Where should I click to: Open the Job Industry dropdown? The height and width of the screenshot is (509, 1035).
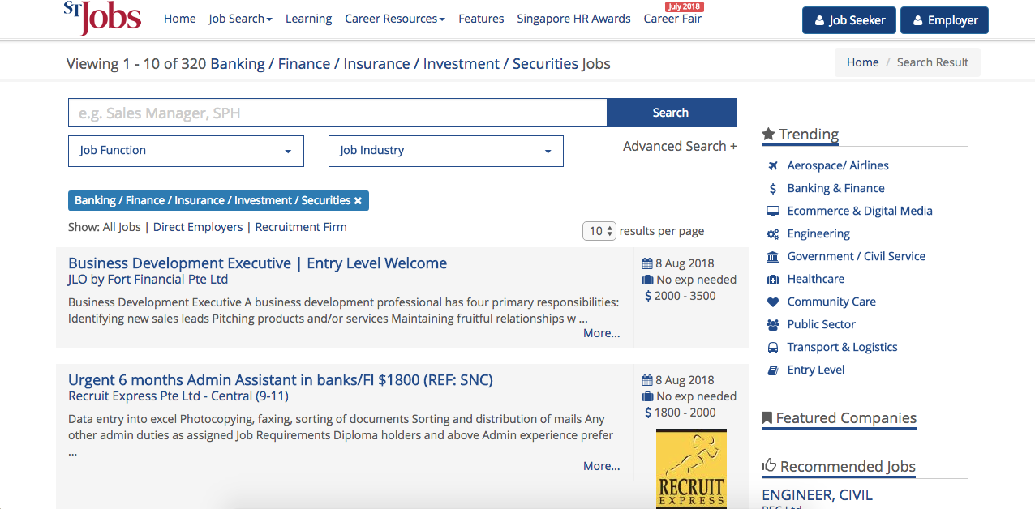pos(445,151)
